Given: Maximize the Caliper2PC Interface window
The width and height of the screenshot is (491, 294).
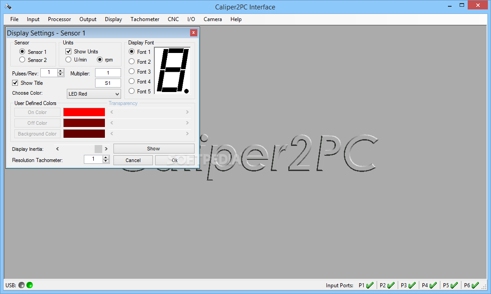Looking at the screenshot, I should 461,5.
